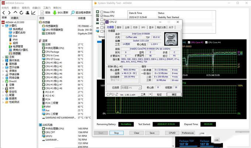Click scrollbar down arrow of sensor list
The image size is (251, 148).
coord(173,146)
